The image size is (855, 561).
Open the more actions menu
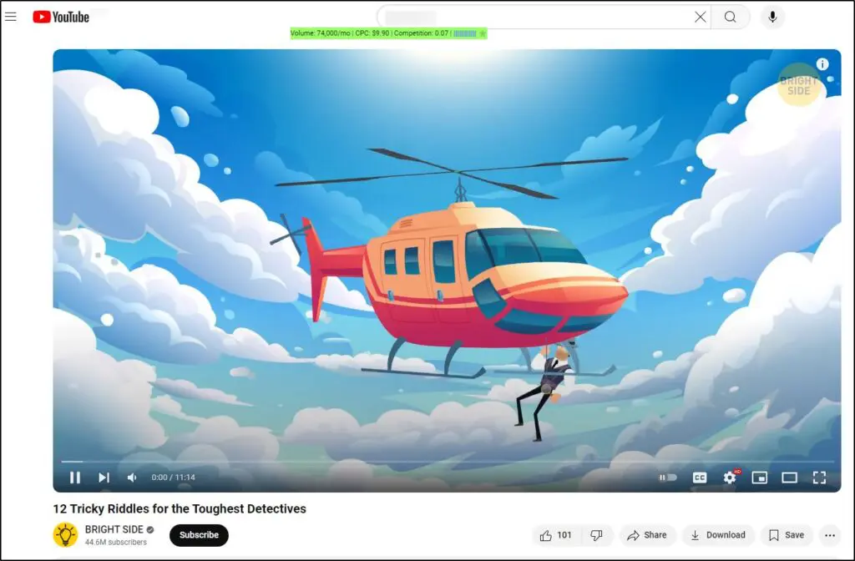tap(830, 534)
